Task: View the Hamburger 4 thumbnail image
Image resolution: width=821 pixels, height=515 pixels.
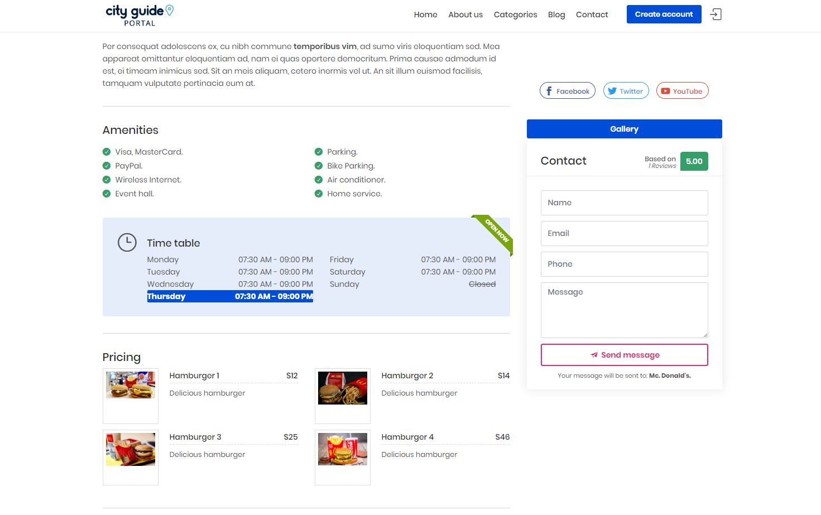Action: [343, 449]
